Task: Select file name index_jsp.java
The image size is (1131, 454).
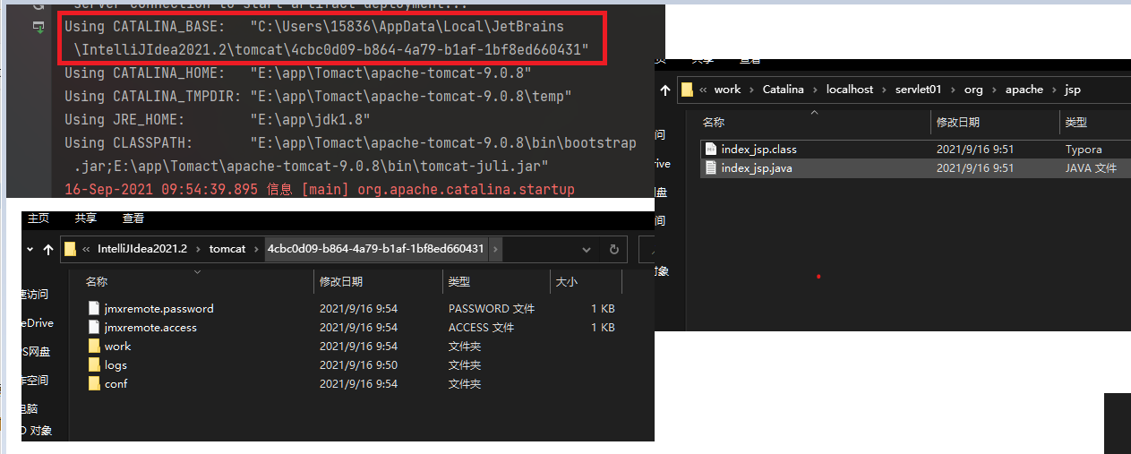Action: pos(757,167)
